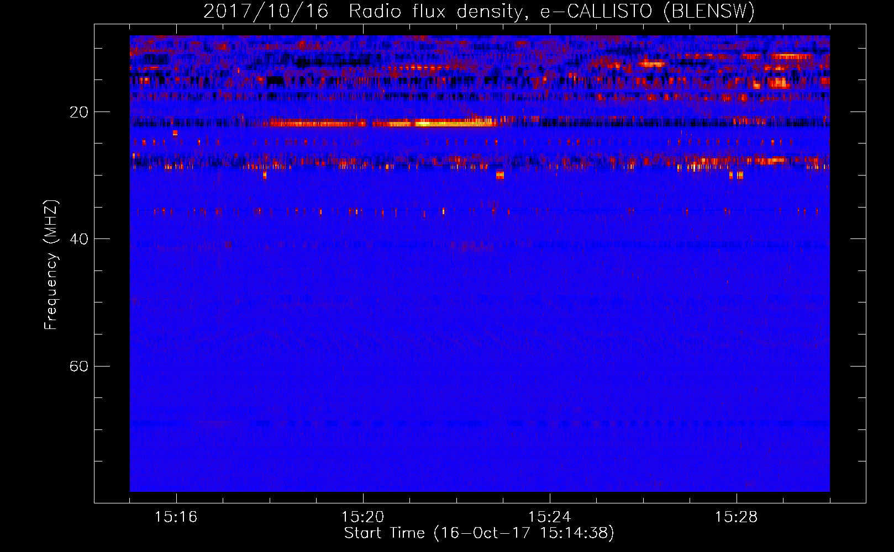Click the 15:20 time tick label

tap(362, 517)
